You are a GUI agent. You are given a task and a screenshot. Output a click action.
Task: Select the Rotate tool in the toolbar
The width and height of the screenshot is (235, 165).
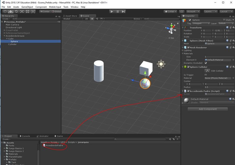(16, 11)
